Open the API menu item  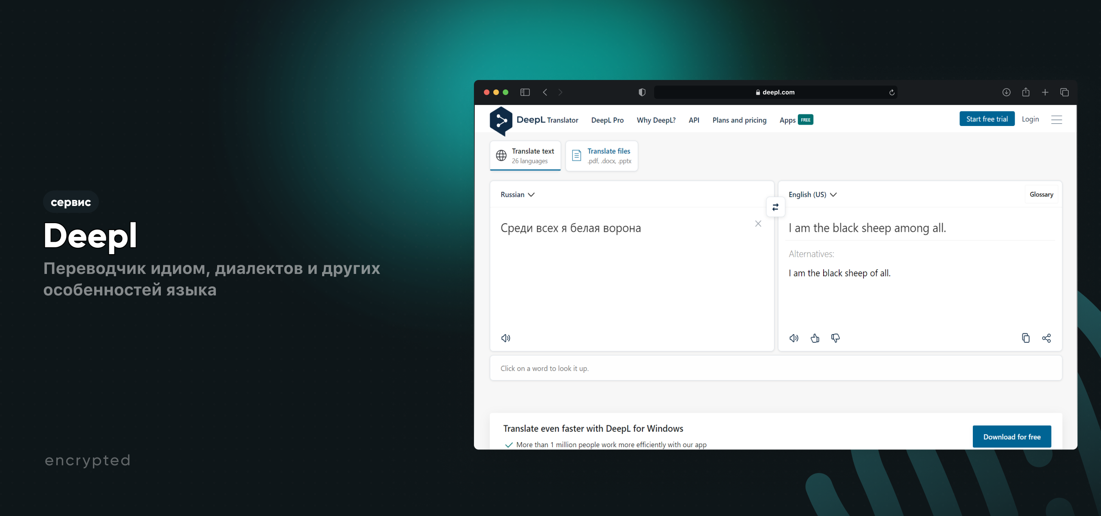tap(694, 120)
